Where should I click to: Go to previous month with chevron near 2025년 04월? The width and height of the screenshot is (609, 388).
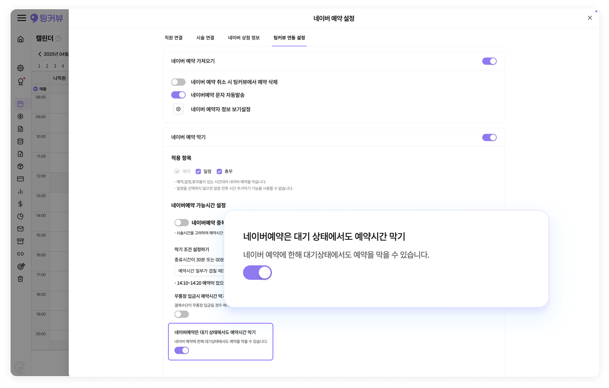pyautogui.click(x=40, y=54)
